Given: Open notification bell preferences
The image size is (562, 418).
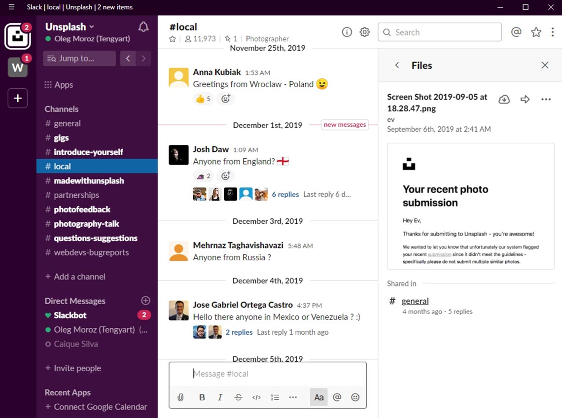Looking at the screenshot, I should (x=143, y=27).
